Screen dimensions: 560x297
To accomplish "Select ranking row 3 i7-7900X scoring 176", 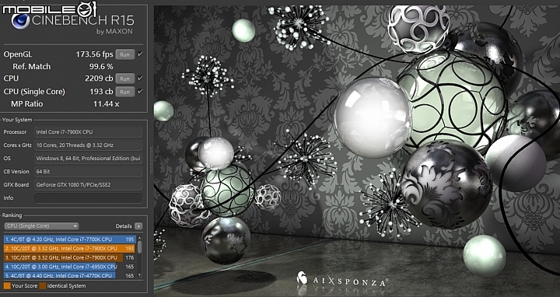I will click(70, 257).
